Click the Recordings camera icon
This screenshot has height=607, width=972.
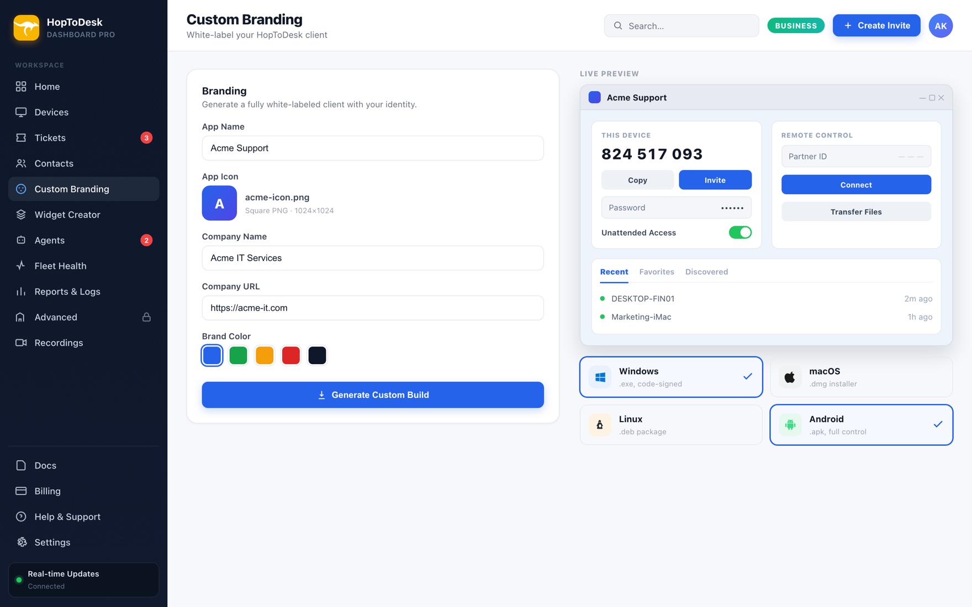click(21, 343)
